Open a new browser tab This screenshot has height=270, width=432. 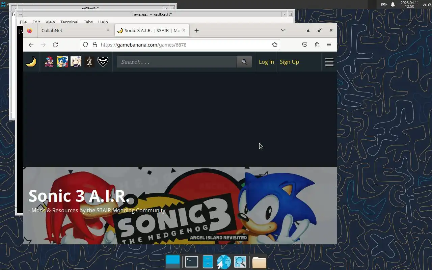[x=196, y=30]
